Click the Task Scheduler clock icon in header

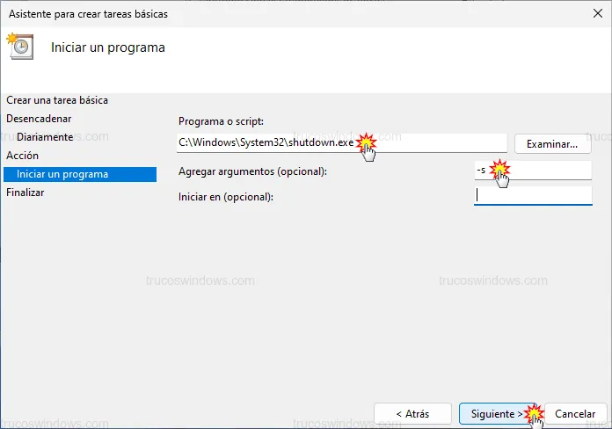[20, 47]
